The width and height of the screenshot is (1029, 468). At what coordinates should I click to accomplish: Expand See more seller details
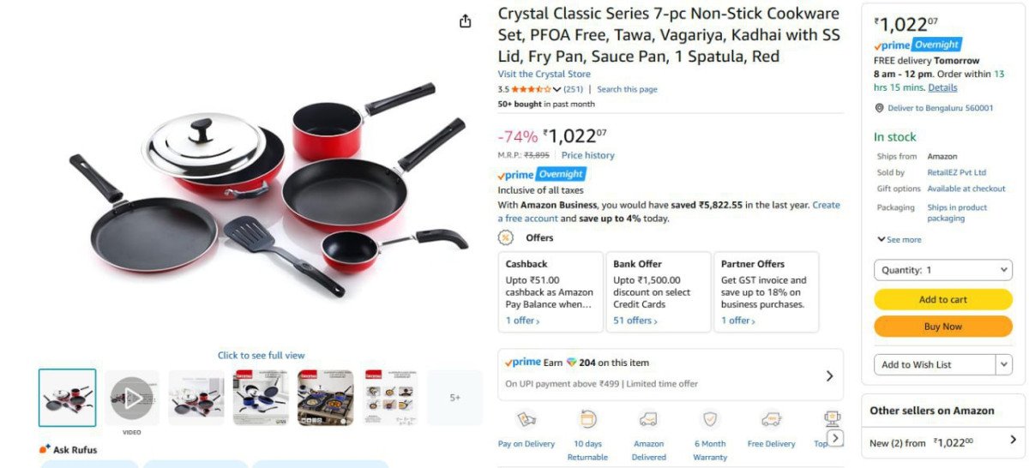tap(900, 240)
